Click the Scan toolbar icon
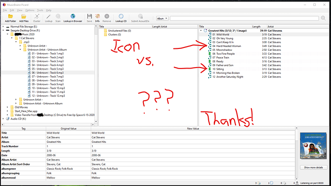 click(58, 16)
